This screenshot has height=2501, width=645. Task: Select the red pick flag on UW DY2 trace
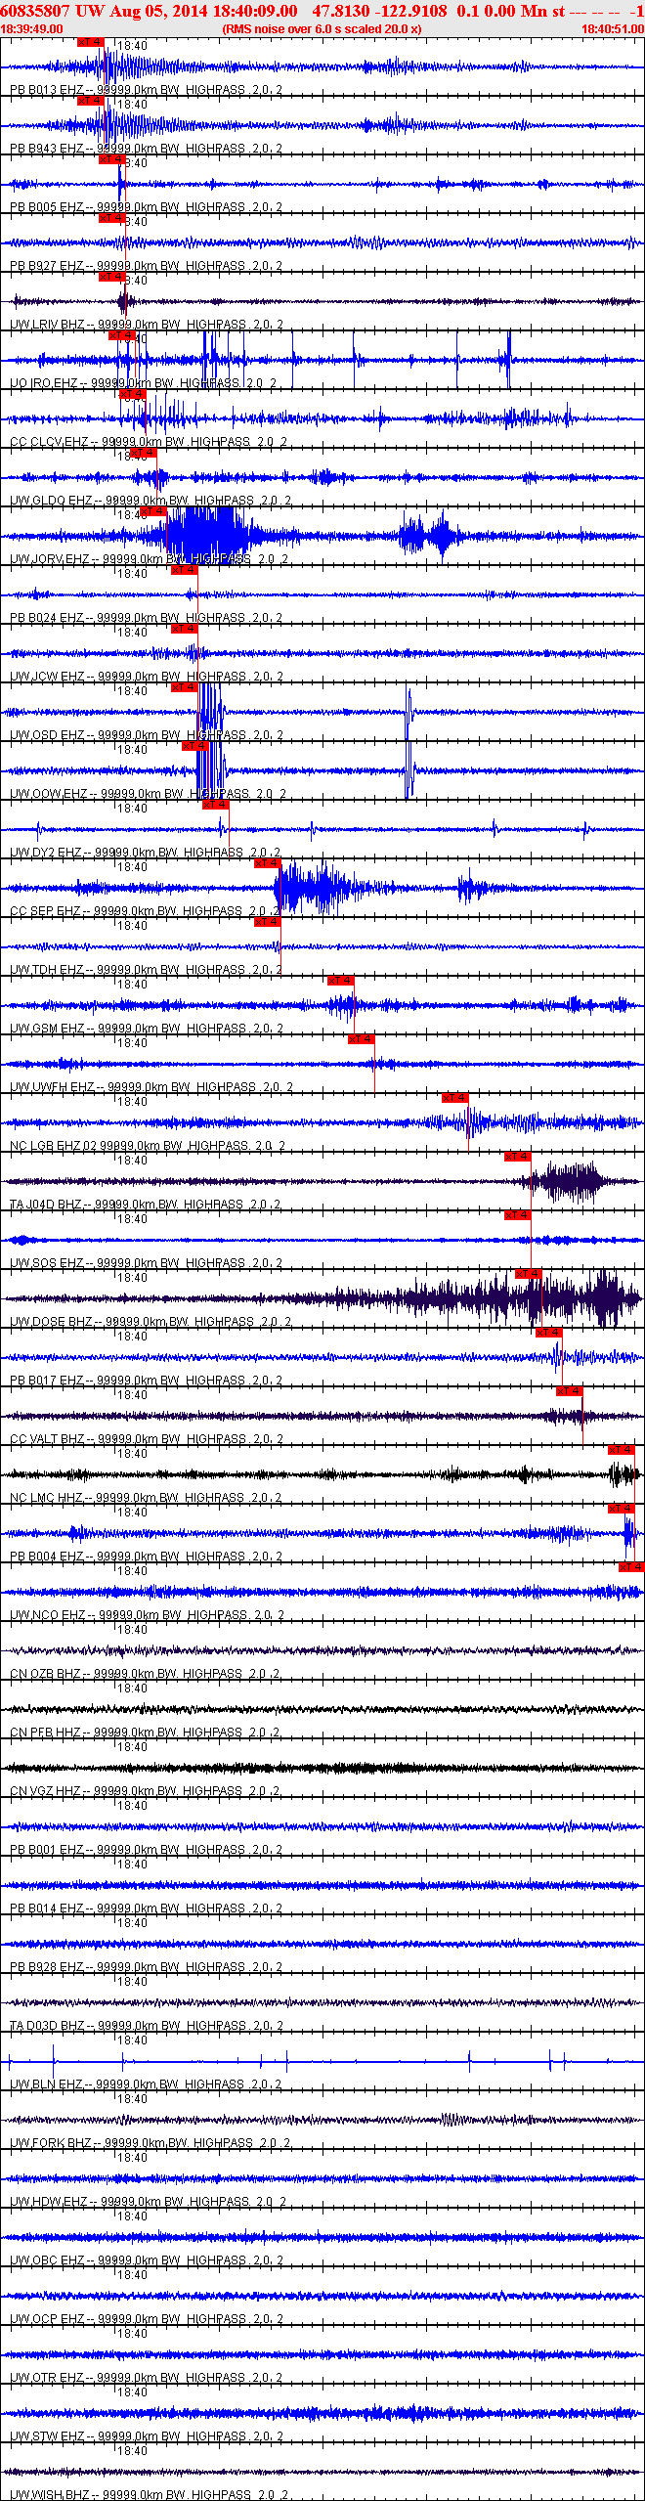pos(215,805)
